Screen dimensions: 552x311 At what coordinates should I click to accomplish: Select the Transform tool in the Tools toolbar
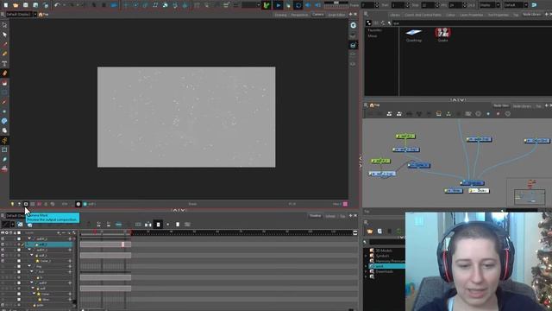[x=4, y=25]
